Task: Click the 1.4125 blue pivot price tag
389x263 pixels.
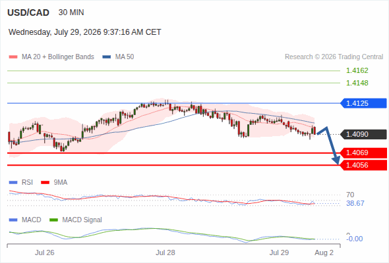Action: coord(363,103)
